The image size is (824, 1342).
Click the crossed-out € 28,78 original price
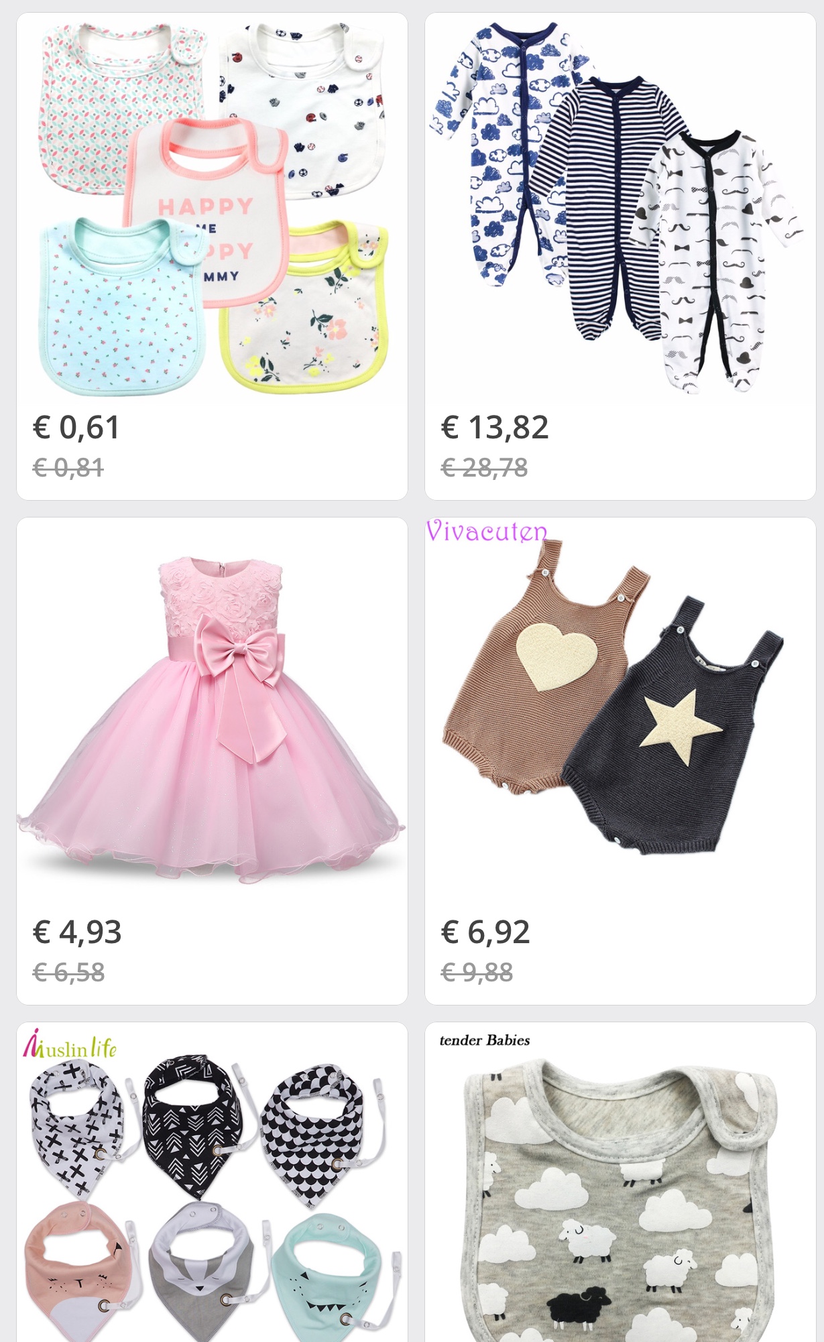point(484,467)
